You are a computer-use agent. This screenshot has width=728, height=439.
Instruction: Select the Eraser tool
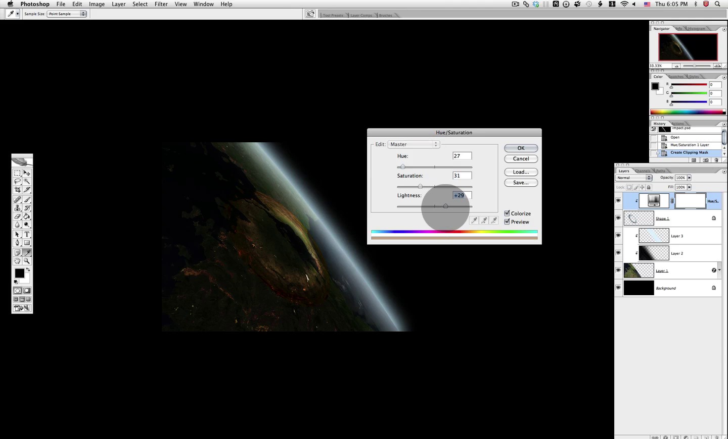[x=17, y=216]
